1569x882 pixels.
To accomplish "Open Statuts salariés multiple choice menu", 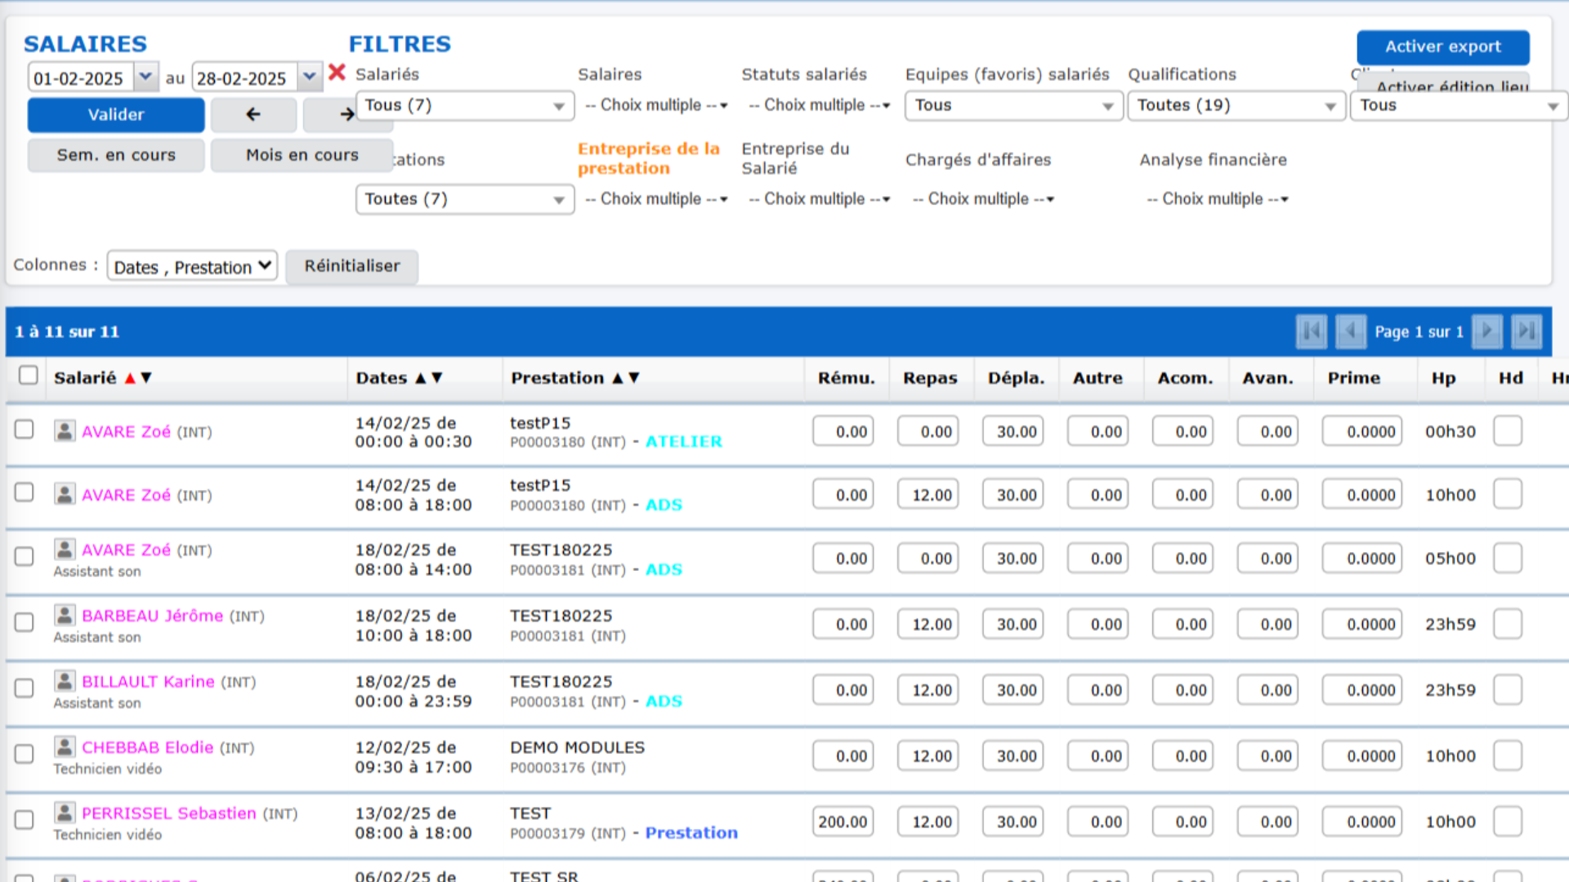I will 819,105.
